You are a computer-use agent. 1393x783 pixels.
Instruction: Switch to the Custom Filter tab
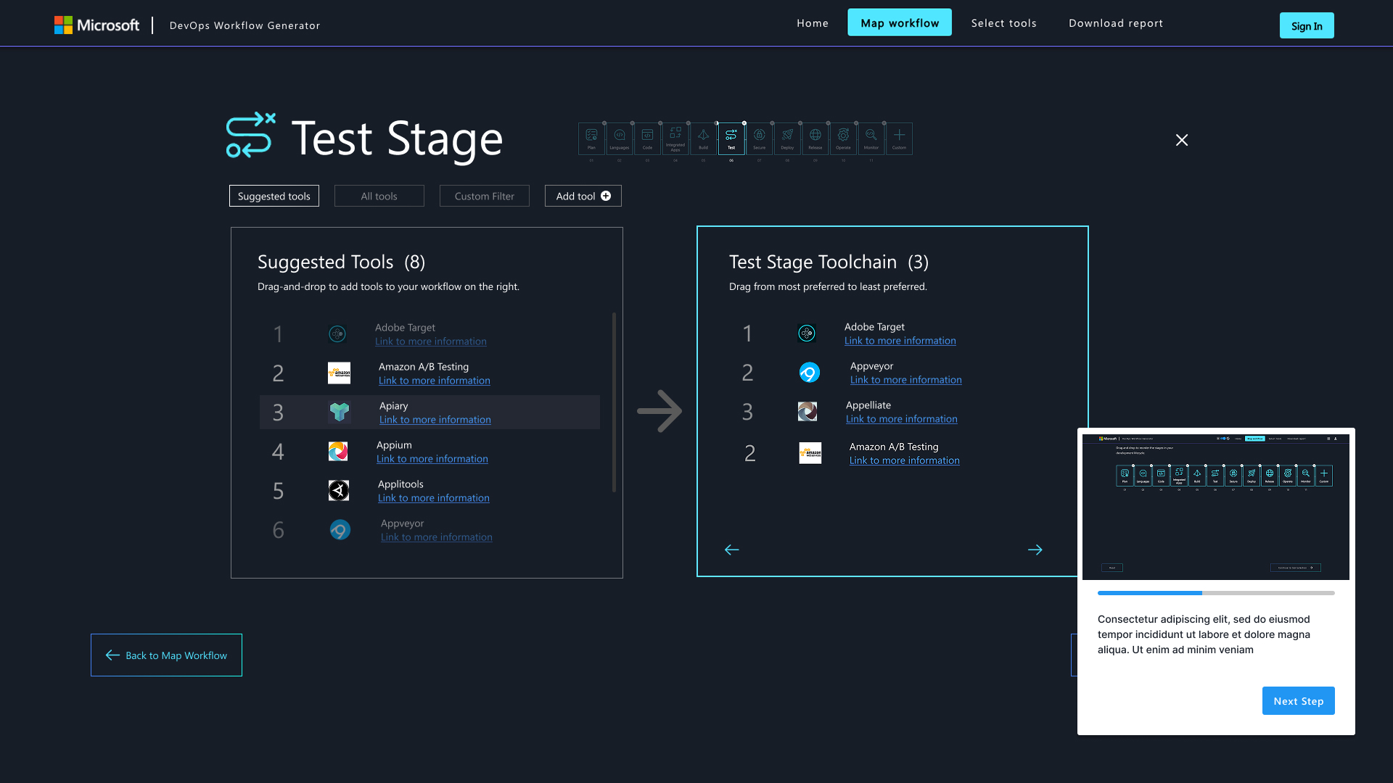click(485, 196)
